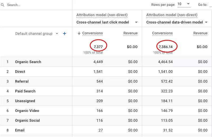The image size is (212, 137).
Task: Click the second Attribution model (non-direct) label
Action: (x=172, y=15)
